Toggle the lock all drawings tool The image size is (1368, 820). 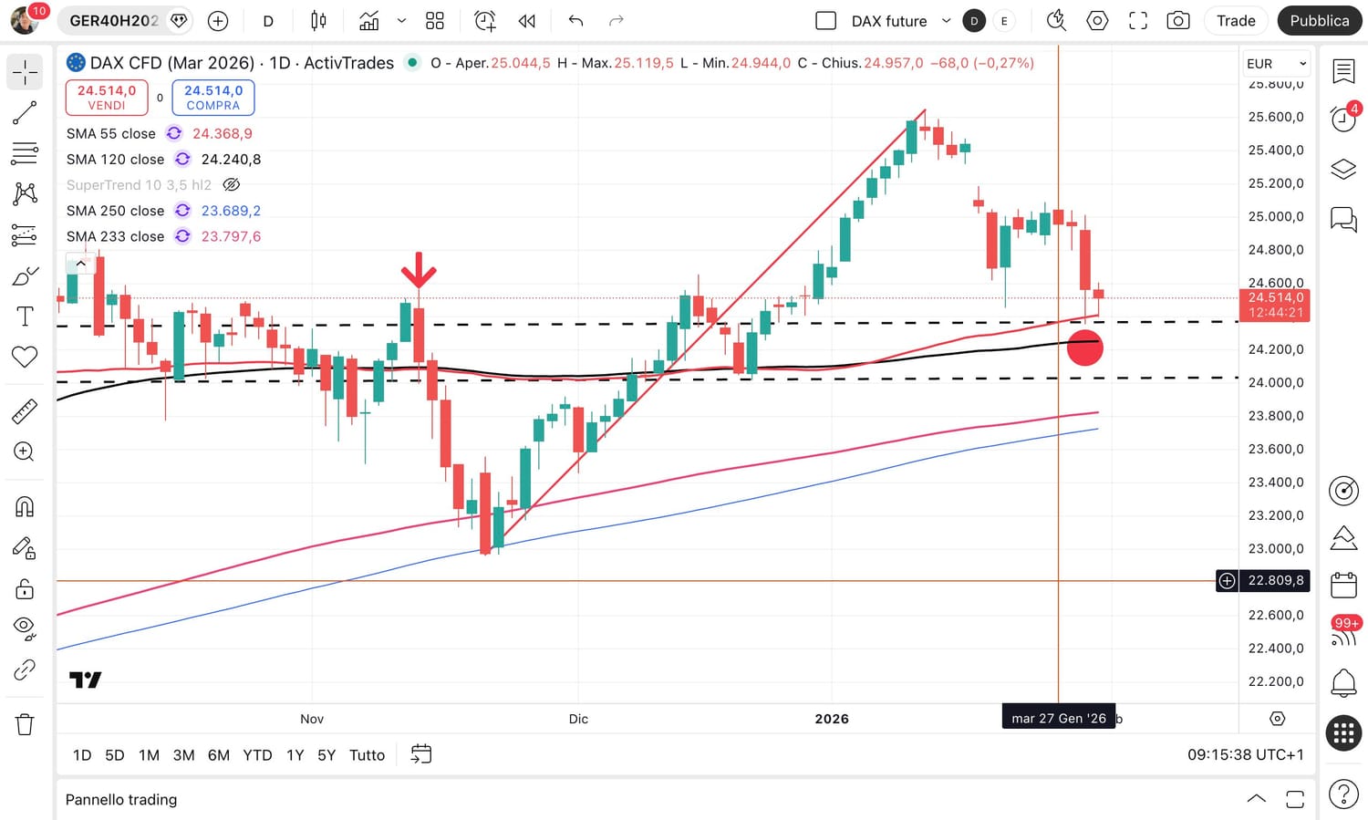point(25,588)
